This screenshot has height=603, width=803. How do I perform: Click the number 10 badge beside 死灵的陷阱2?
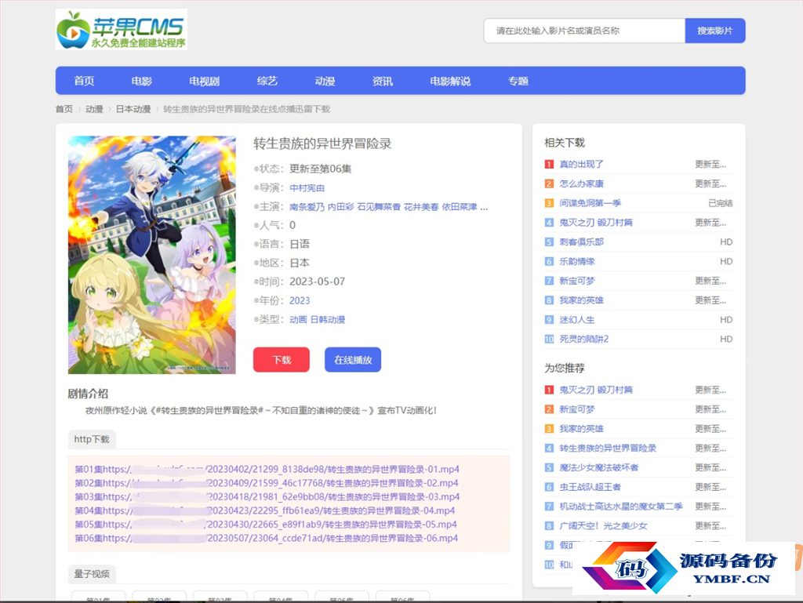[x=549, y=340]
